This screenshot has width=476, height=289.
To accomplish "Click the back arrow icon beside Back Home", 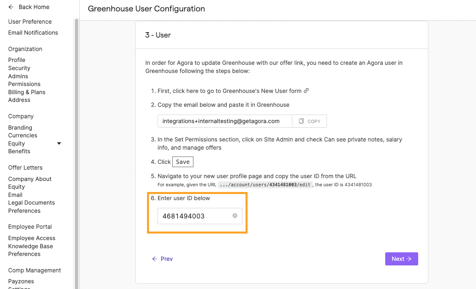I will pos(11,7).
